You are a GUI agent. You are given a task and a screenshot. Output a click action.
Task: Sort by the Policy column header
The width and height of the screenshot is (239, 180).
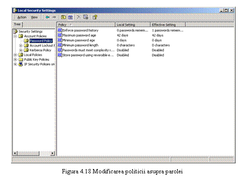tap(86, 25)
